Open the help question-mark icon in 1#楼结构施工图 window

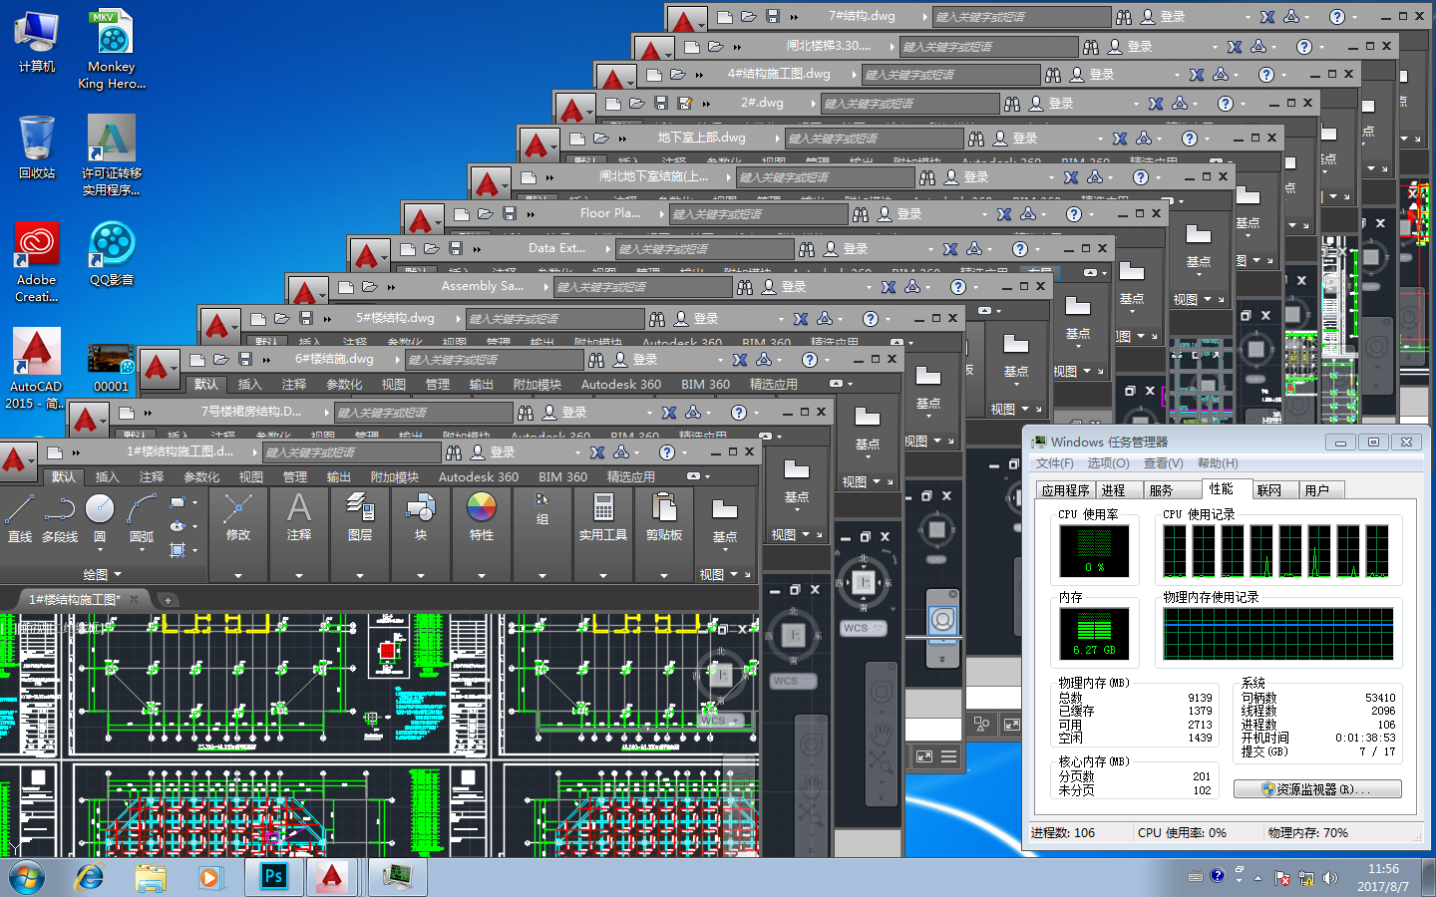click(667, 452)
